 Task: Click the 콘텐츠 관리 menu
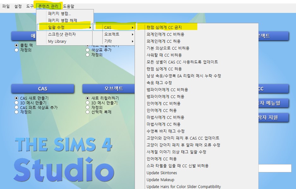point(48,6)
